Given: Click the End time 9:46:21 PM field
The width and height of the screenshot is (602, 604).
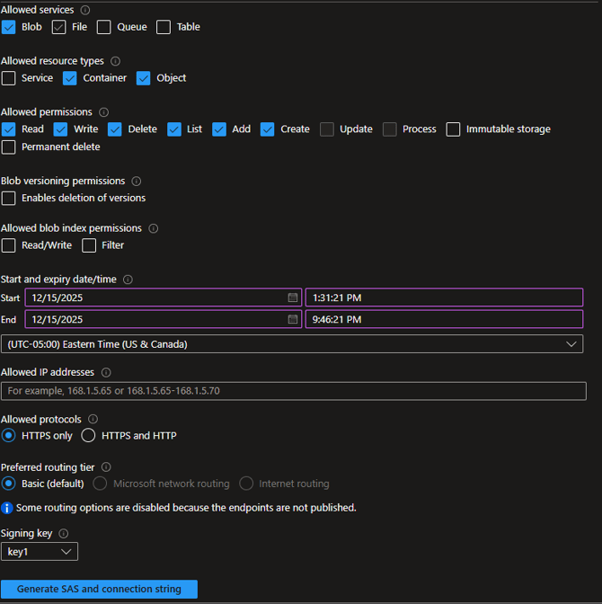Looking at the screenshot, I should click(444, 319).
